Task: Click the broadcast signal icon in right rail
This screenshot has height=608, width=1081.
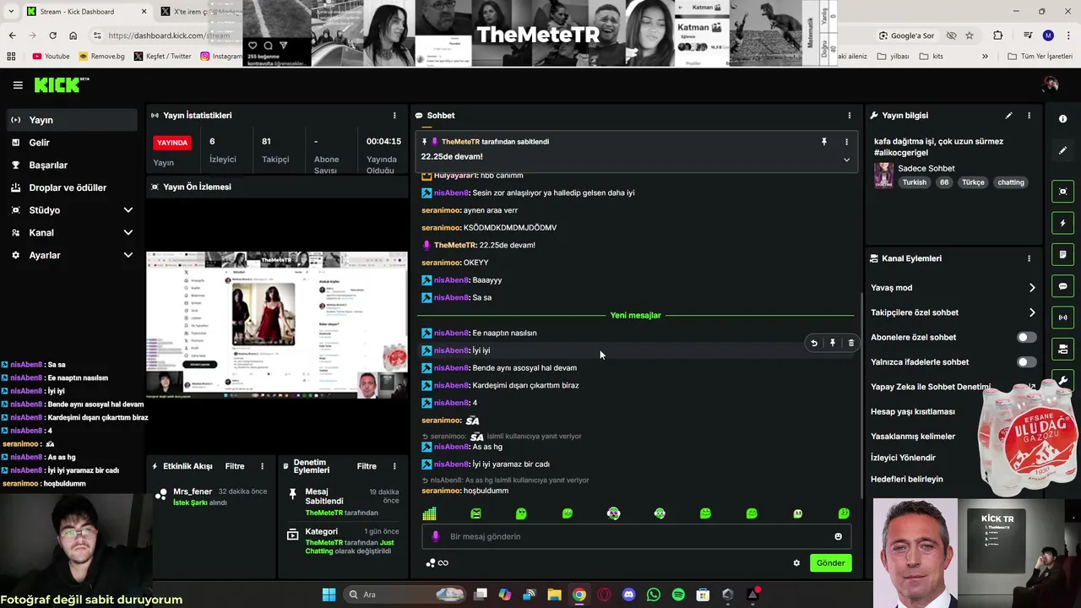Action: (1062, 318)
